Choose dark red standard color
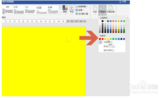The width and height of the screenshot is (168, 98). (x=100, y=39)
